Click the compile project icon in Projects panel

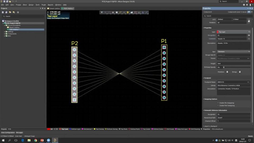point(6,12)
